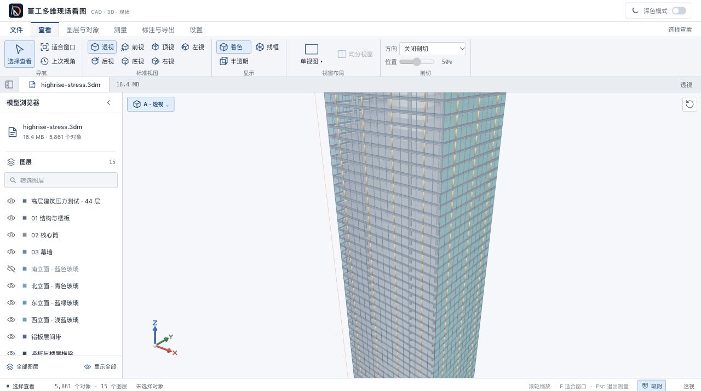The width and height of the screenshot is (701, 391).
Task: Show the 南立面 · 蓝色玻璃 layer
Action: coord(11,269)
